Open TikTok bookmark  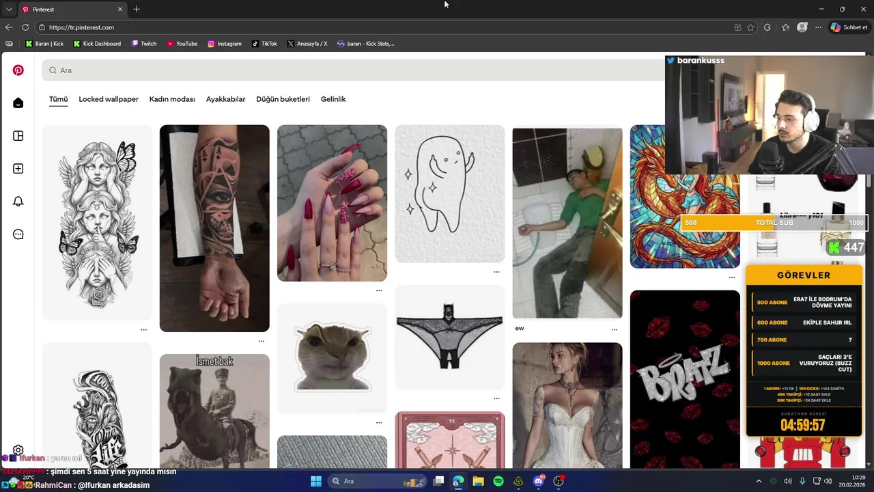click(x=264, y=44)
